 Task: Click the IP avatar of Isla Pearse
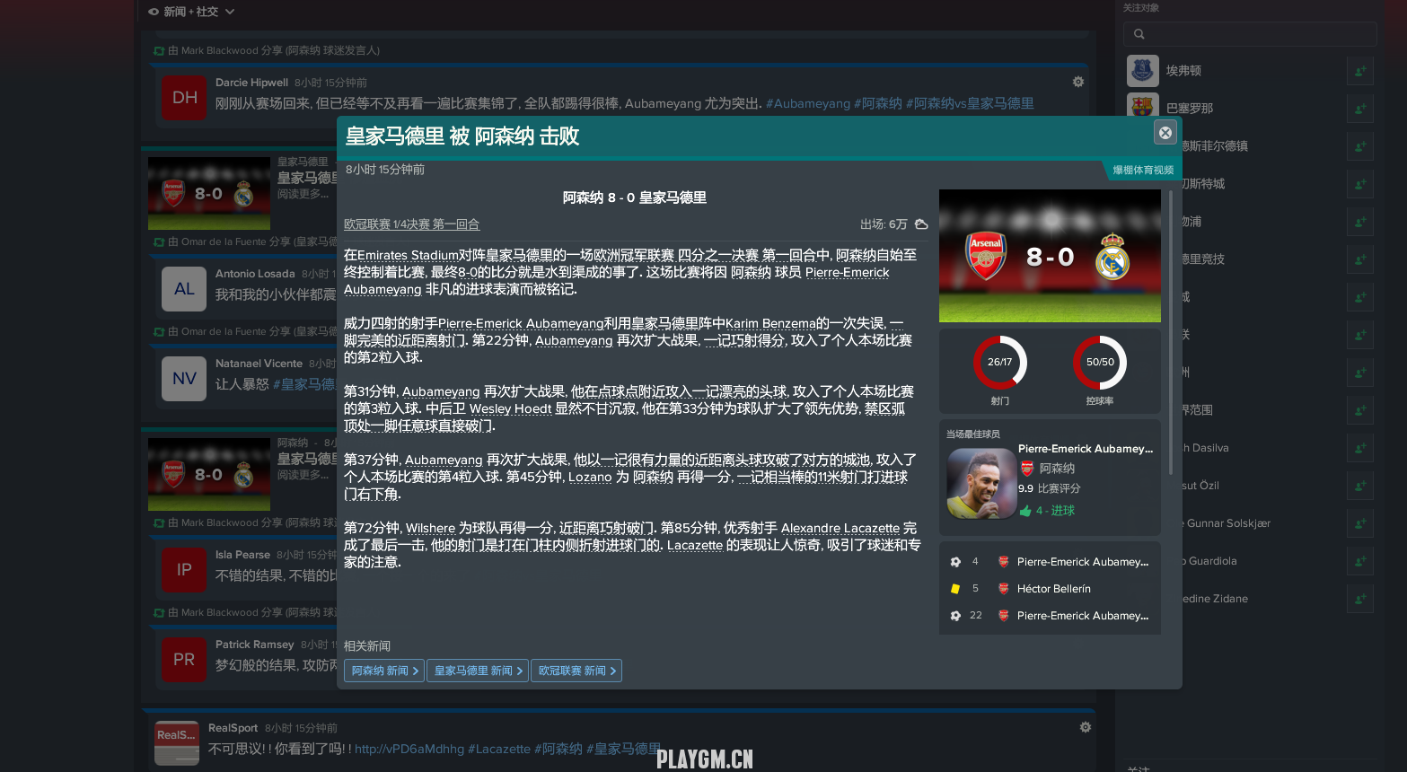pos(184,570)
